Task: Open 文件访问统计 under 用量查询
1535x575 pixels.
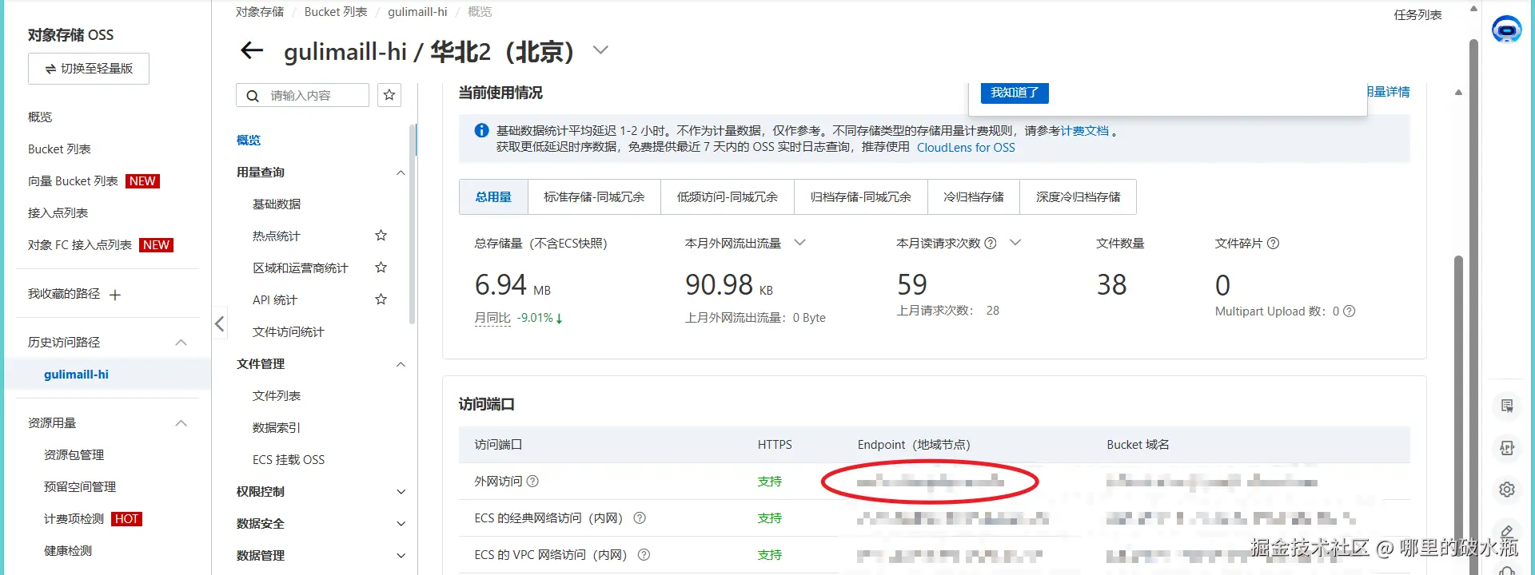Action: pos(289,332)
